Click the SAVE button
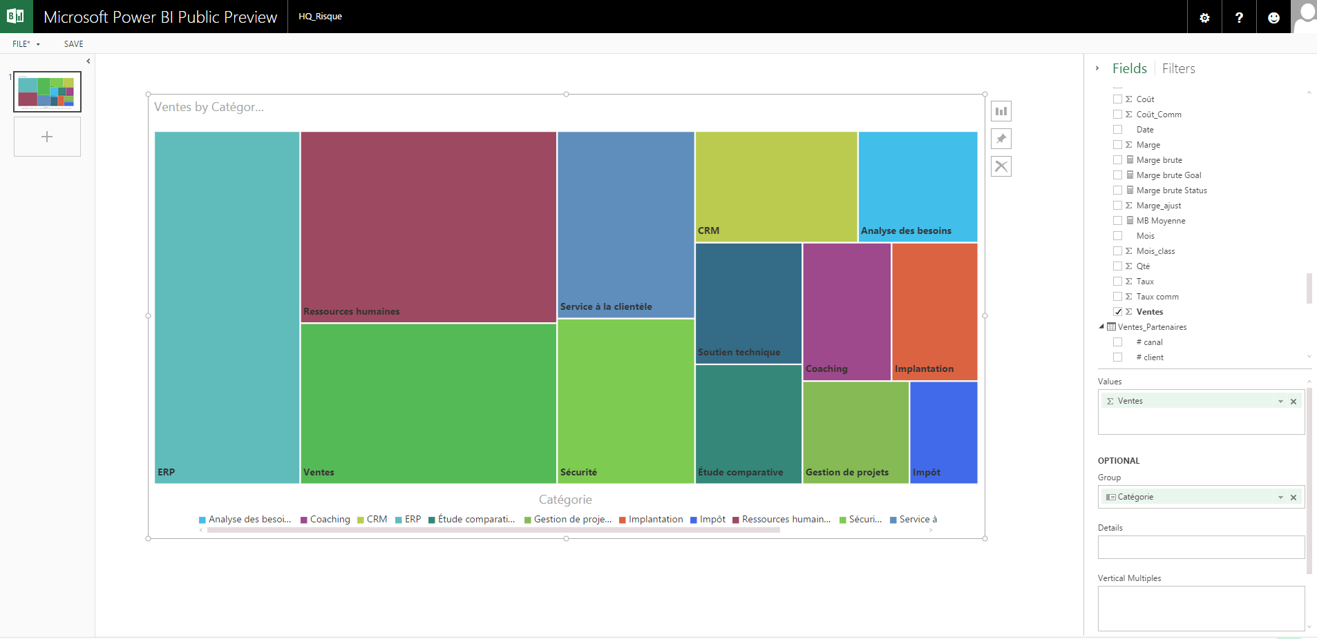1317x639 pixels. pyautogui.click(x=73, y=44)
